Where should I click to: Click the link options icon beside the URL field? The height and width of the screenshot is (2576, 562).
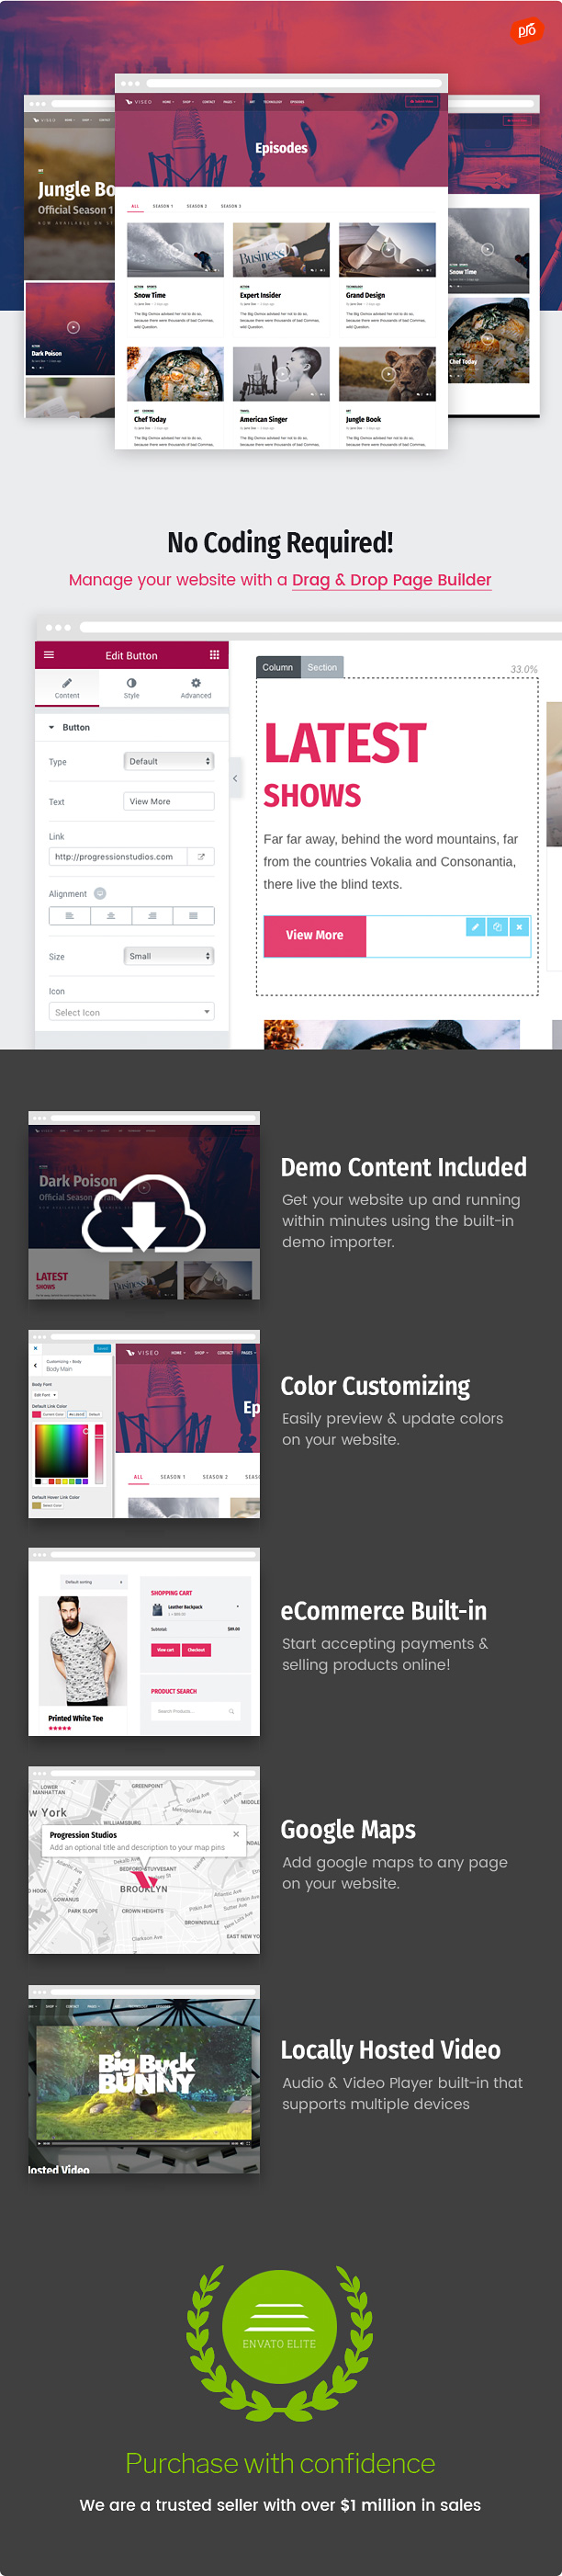201,857
